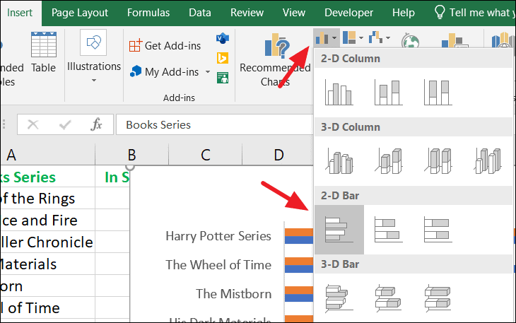Screen dimensions: 516x323
Task: Cancel the formula bar entry X
Action: tap(33, 124)
